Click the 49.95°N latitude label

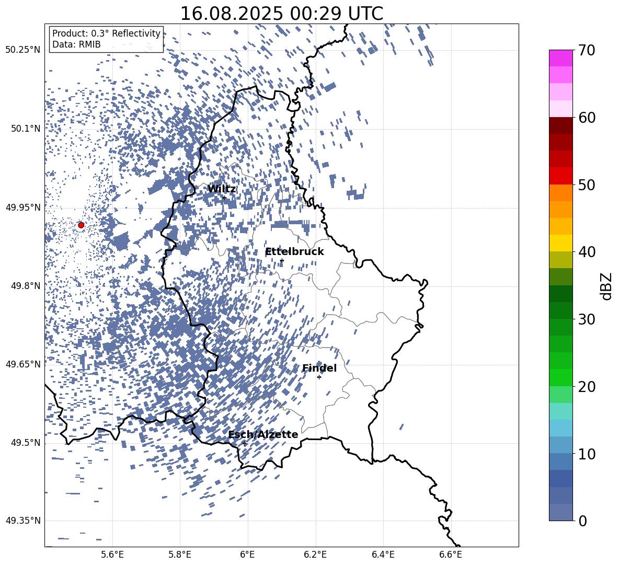(23, 207)
